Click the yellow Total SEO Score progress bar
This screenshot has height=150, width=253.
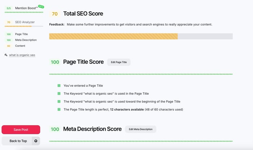pos(113,36)
